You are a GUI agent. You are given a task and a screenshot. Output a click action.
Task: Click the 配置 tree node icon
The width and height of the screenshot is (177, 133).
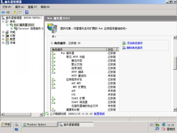click(x=7, y=39)
